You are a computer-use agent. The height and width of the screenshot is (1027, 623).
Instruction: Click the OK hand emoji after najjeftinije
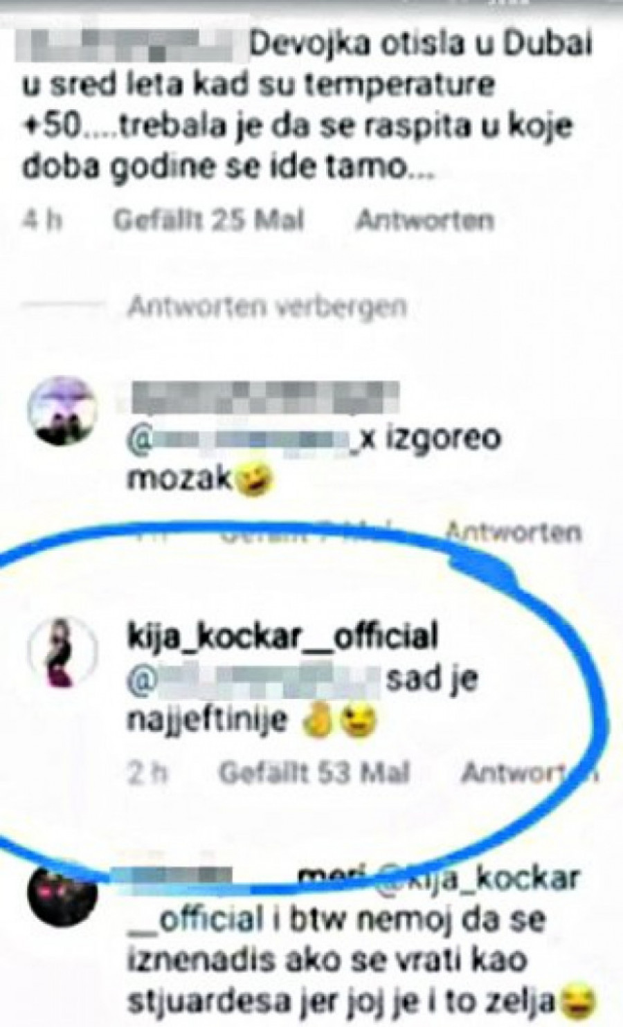(x=319, y=720)
